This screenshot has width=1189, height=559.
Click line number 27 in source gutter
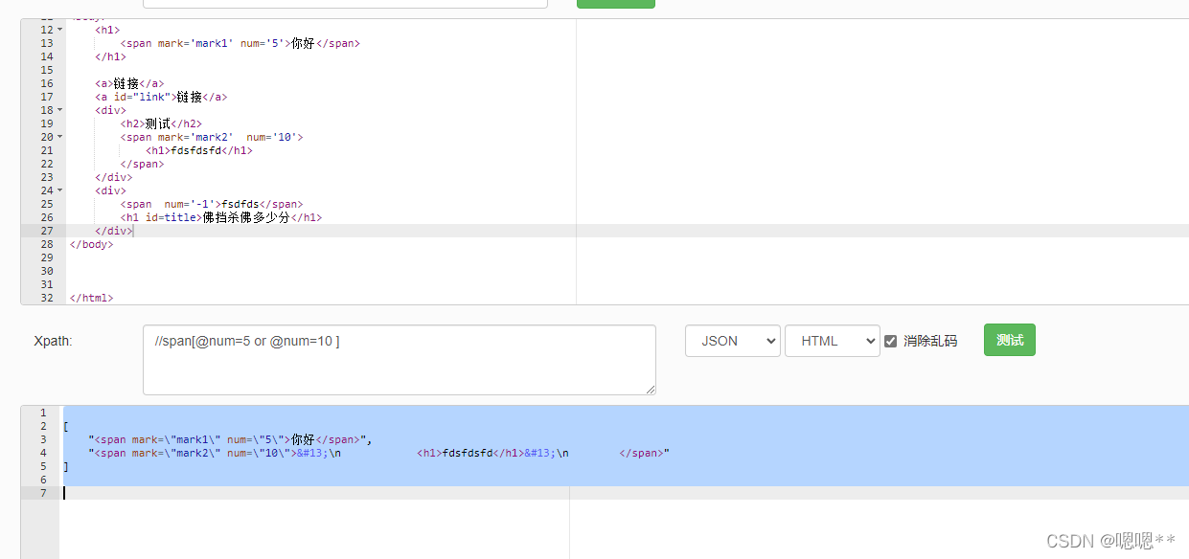click(47, 231)
